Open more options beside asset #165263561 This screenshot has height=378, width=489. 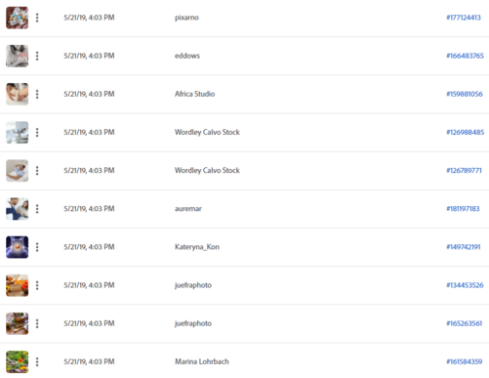tap(37, 323)
